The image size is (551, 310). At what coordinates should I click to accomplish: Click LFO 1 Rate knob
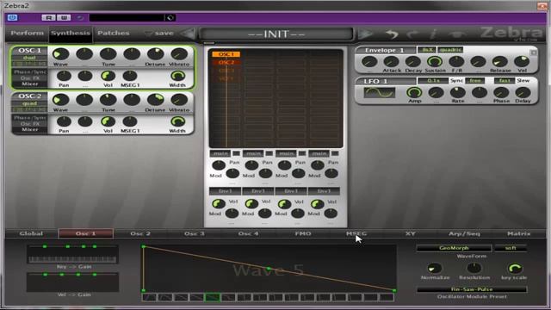(x=457, y=93)
